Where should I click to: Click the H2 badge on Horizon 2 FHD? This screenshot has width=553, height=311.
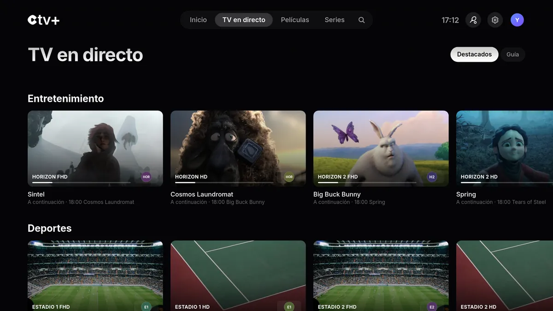tap(432, 177)
